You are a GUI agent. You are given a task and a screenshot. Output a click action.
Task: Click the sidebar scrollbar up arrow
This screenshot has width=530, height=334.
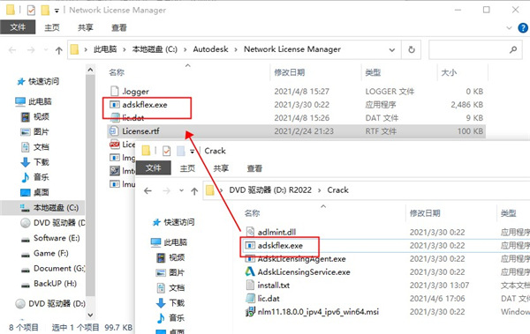90,70
